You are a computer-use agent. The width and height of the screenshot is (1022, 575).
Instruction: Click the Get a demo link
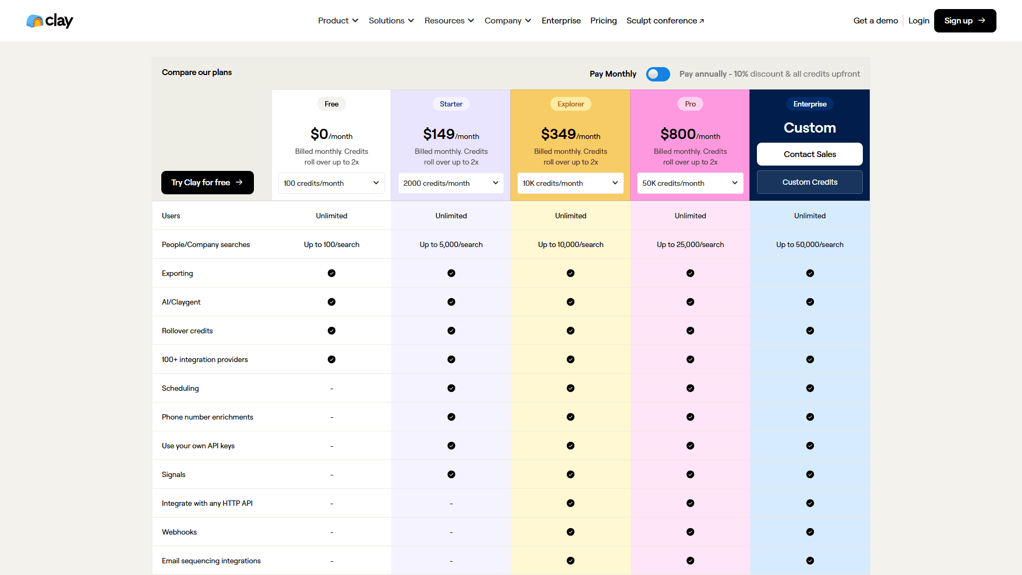coord(875,20)
